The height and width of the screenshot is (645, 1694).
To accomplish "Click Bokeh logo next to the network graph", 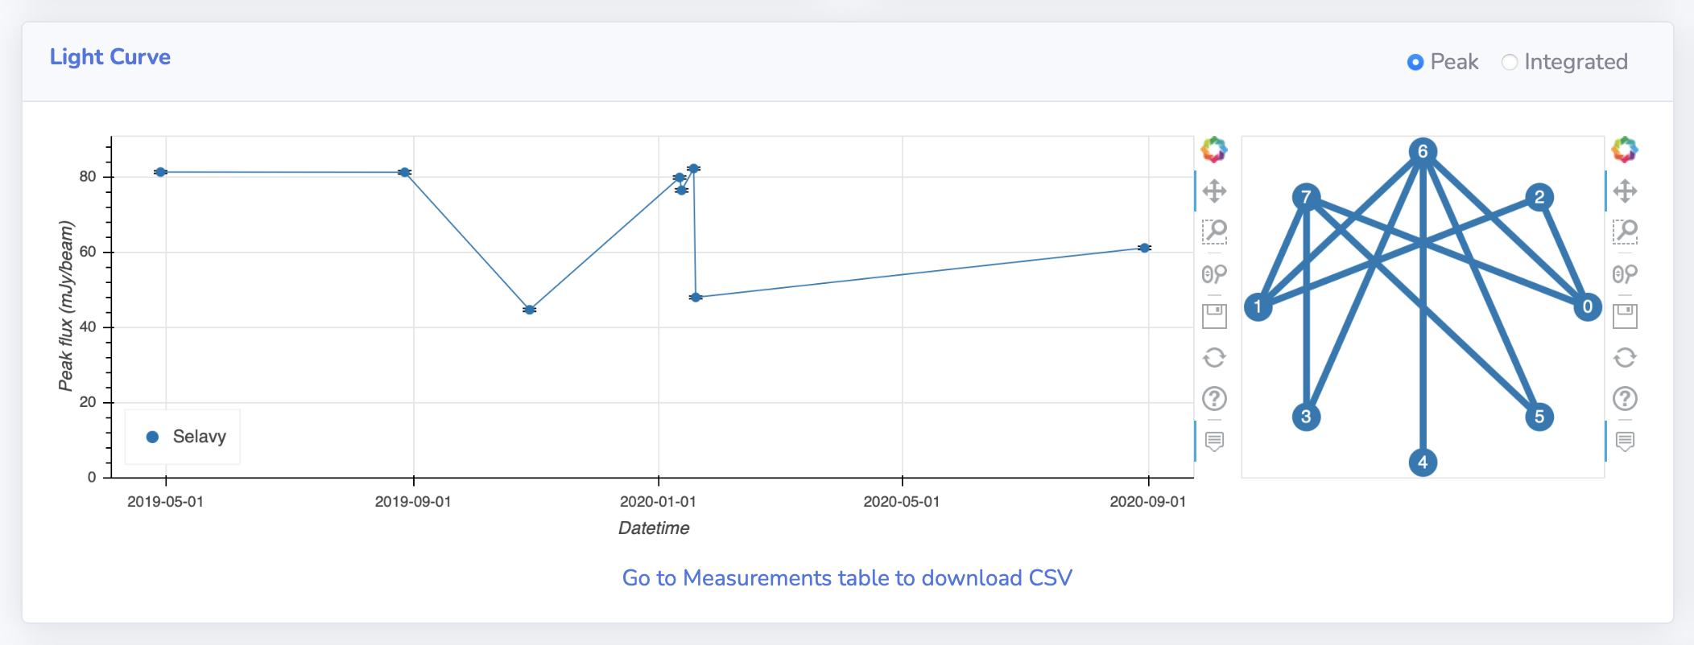I will click(x=1625, y=150).
